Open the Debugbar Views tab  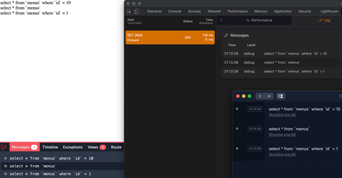click(x=96, y=147)
